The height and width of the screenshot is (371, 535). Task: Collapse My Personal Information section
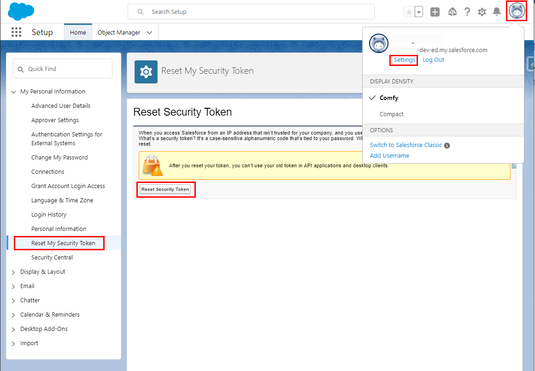point(14,92)
